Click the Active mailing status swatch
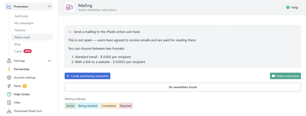The height and width of the screenshot is (116, 306). (x=70, y=106)
